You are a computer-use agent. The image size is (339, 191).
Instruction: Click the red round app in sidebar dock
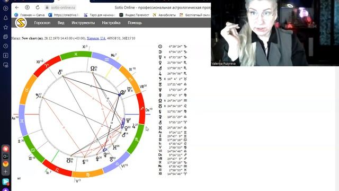(x=6, y=149)
